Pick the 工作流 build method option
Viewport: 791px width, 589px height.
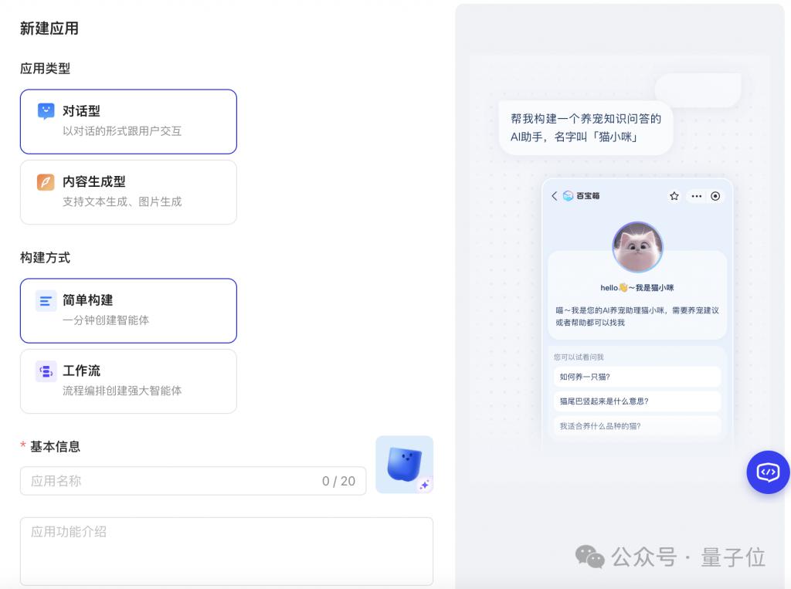pos(128,381)
